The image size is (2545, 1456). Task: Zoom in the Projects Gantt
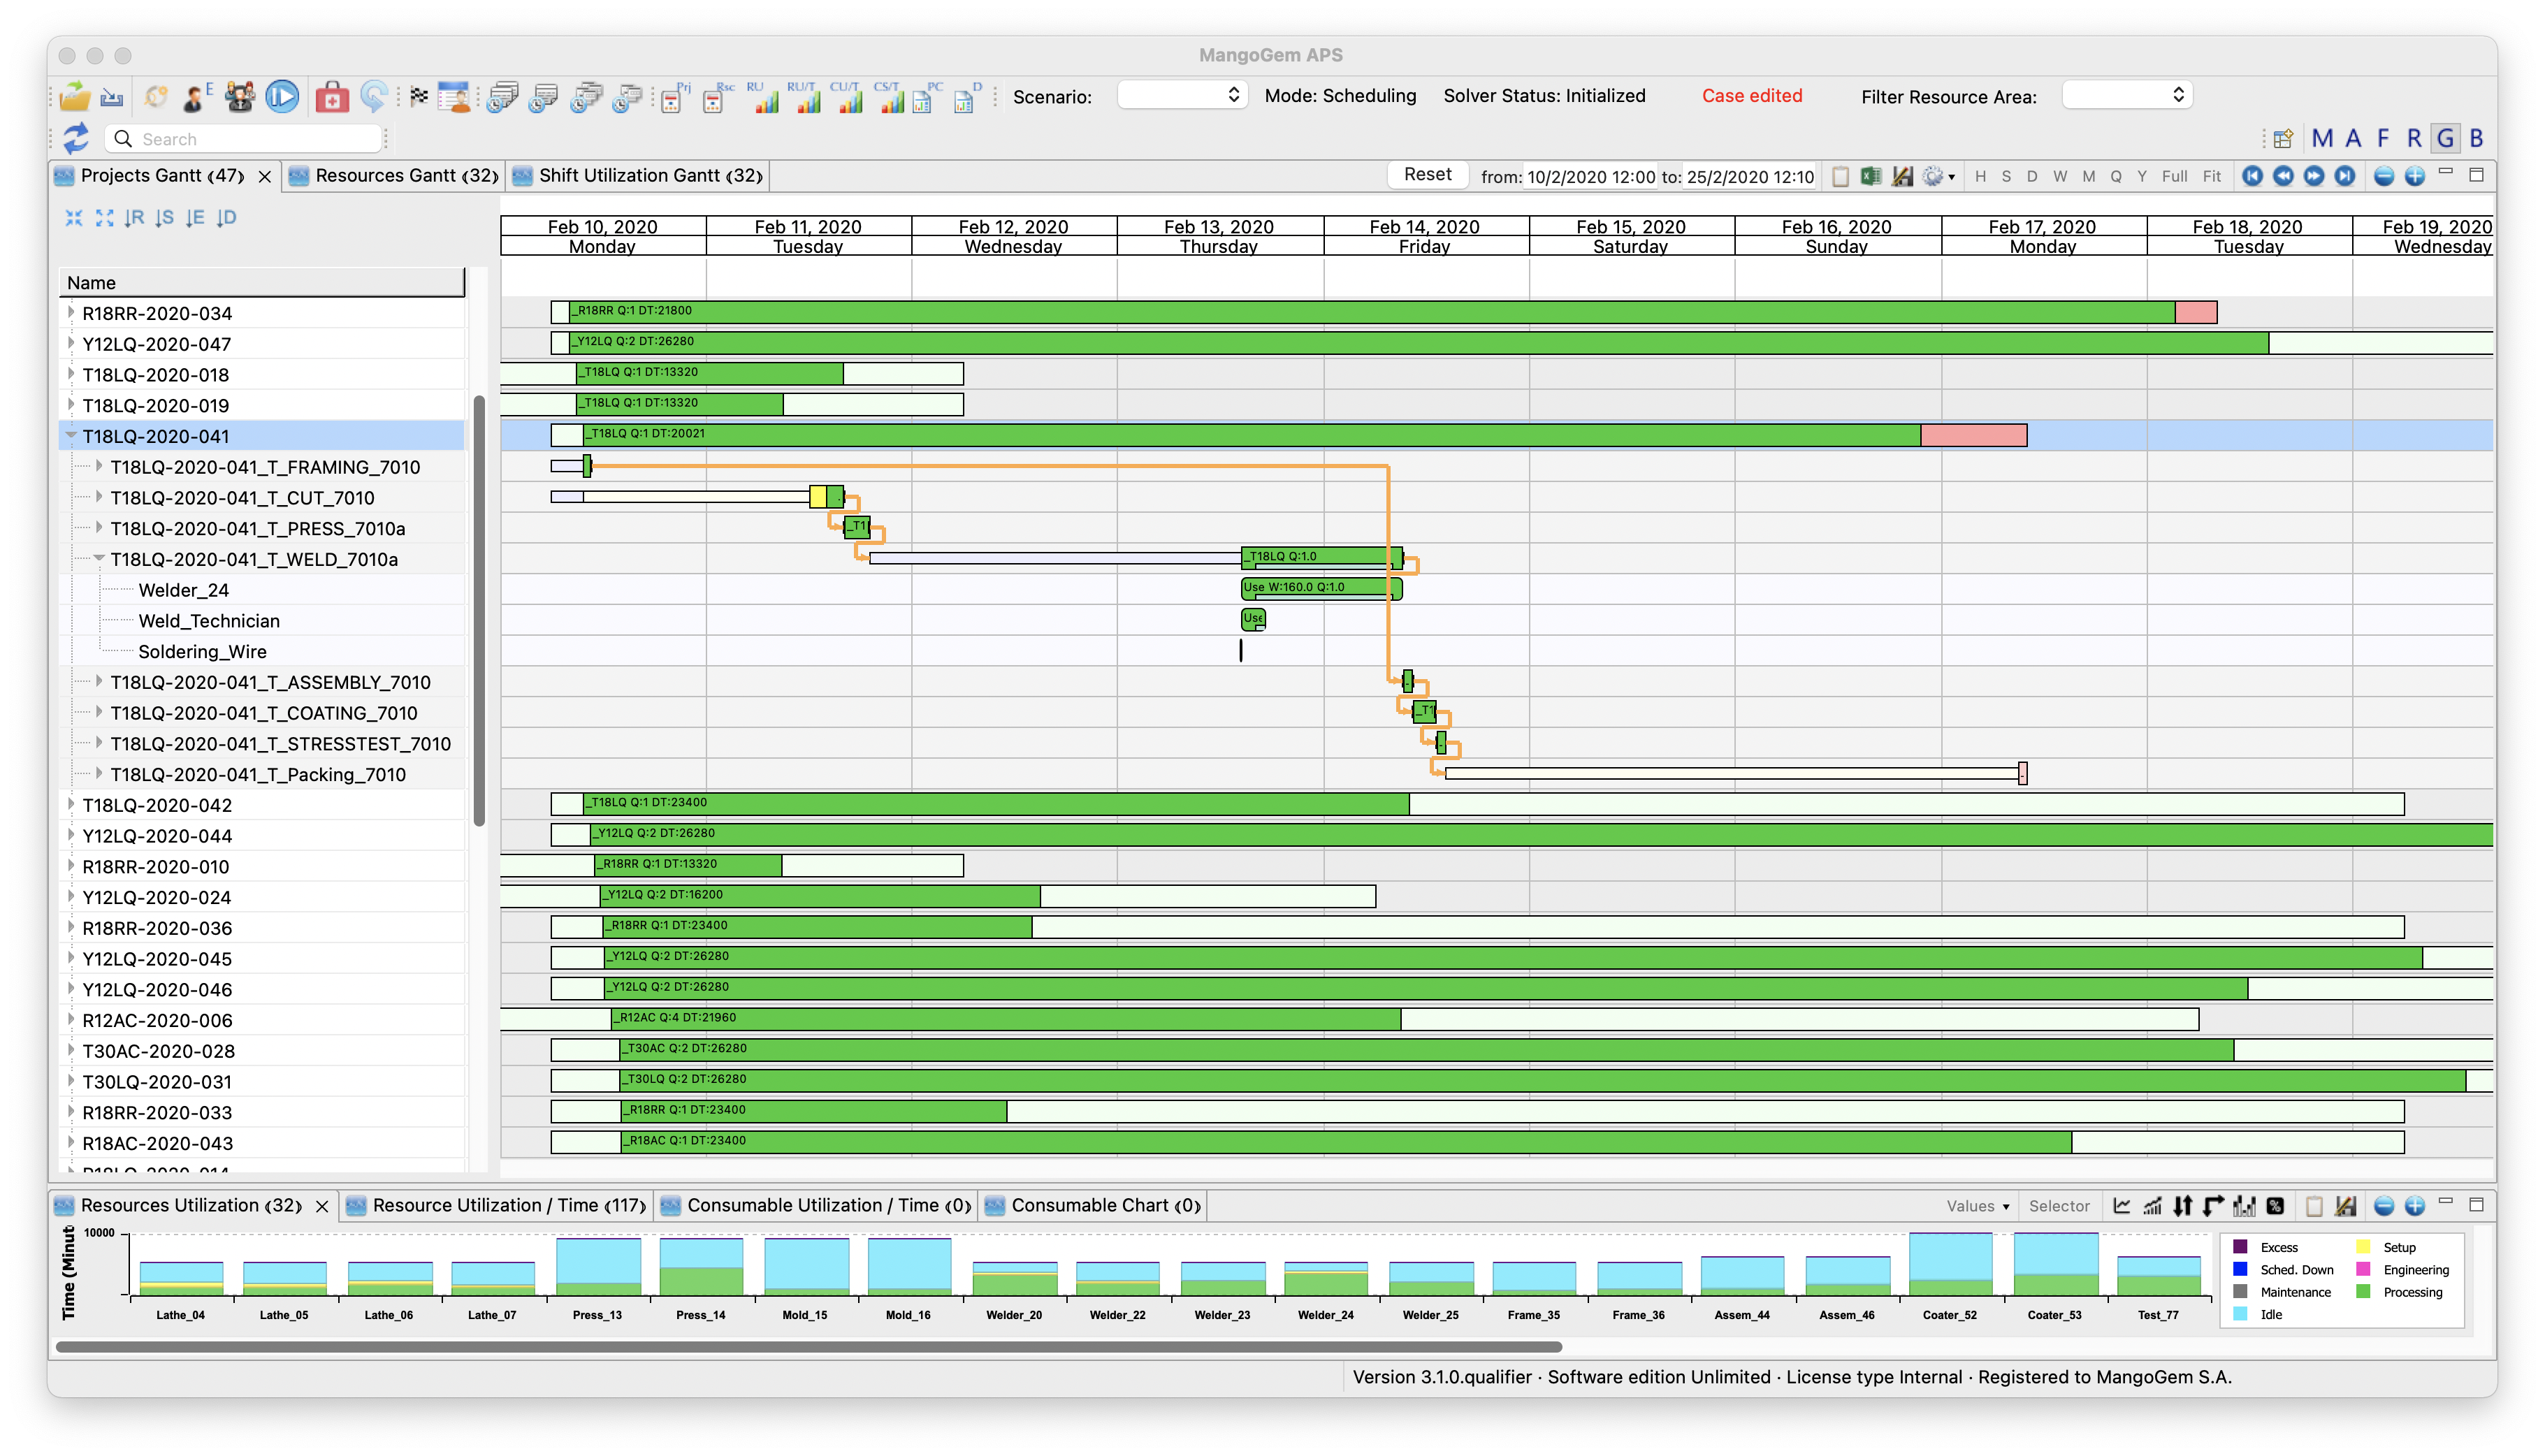(x=2415, y=176)
